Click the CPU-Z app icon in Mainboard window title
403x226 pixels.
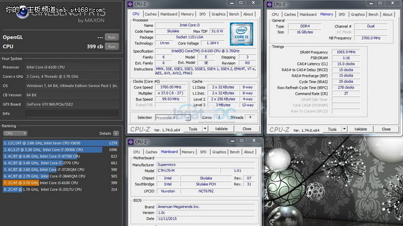pos(131,142)
